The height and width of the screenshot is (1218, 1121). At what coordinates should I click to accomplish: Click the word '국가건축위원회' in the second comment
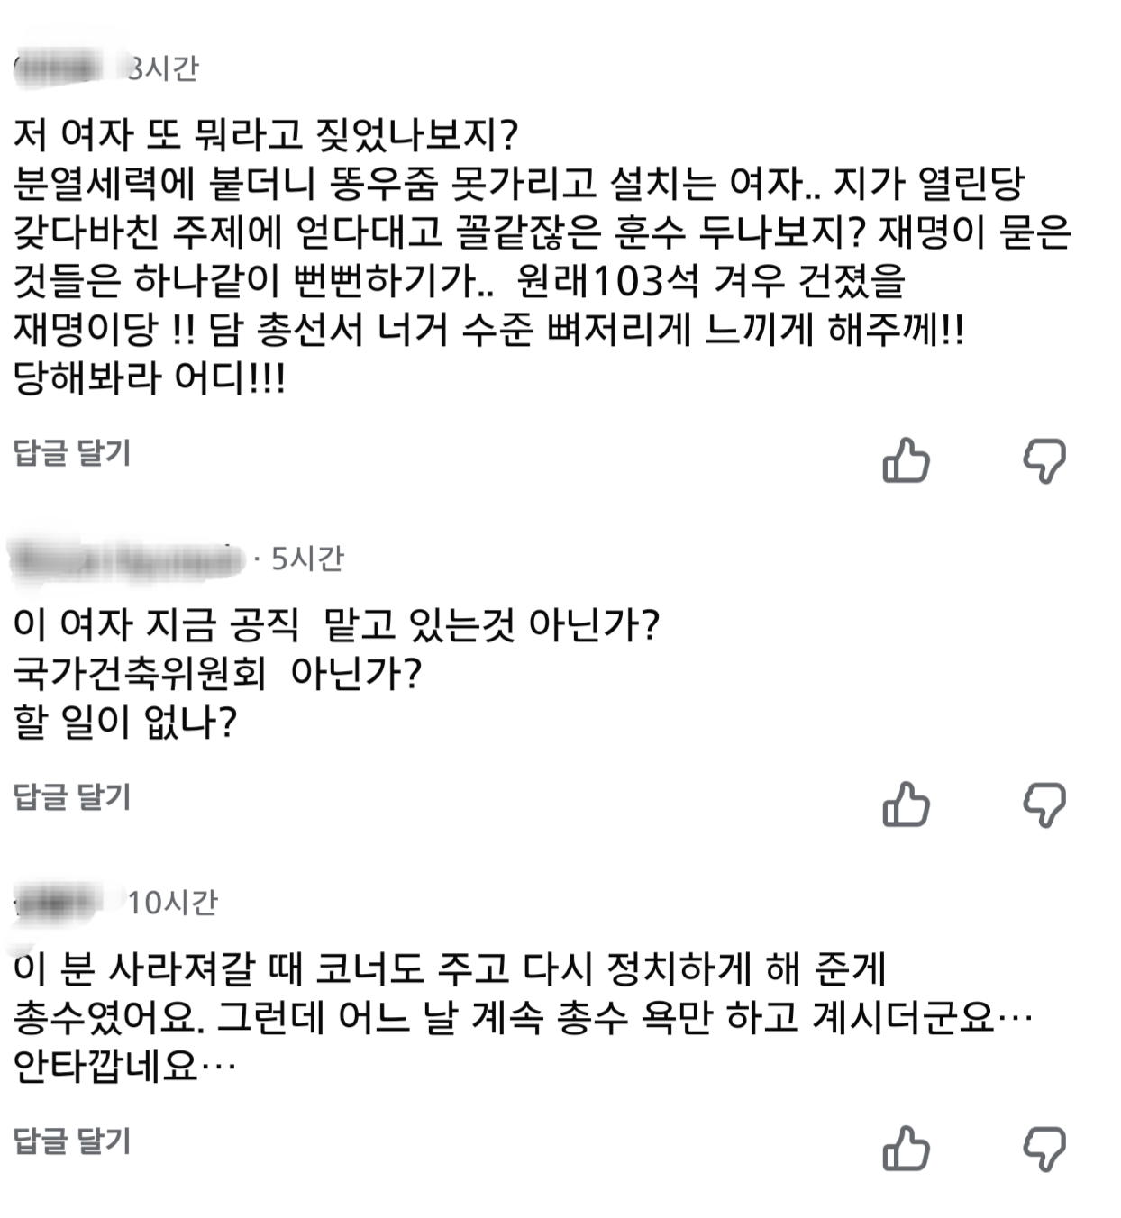(141, 673)
